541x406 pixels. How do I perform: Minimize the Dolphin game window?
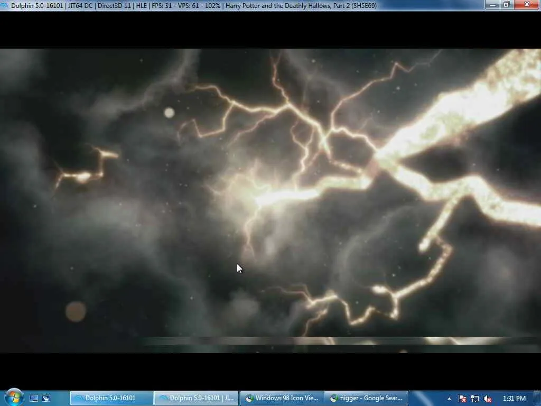point(493,5)
